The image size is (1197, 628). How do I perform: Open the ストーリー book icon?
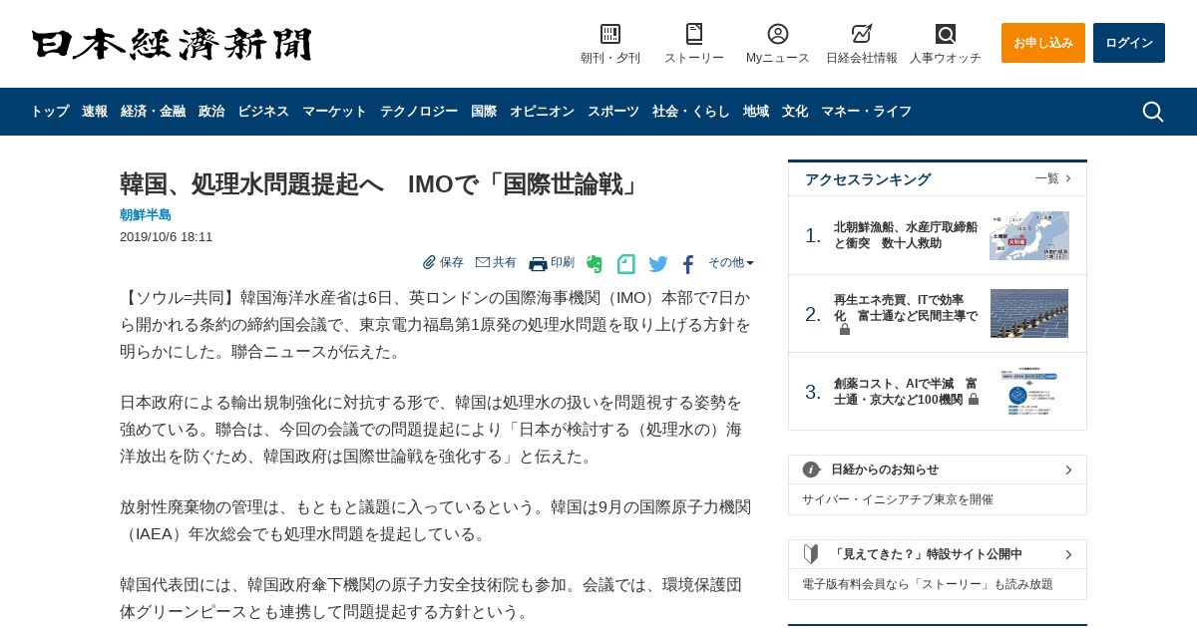tap(694, 34)
